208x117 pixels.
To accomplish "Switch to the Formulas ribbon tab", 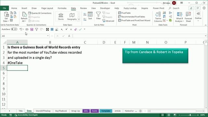I will pos(62,8).
